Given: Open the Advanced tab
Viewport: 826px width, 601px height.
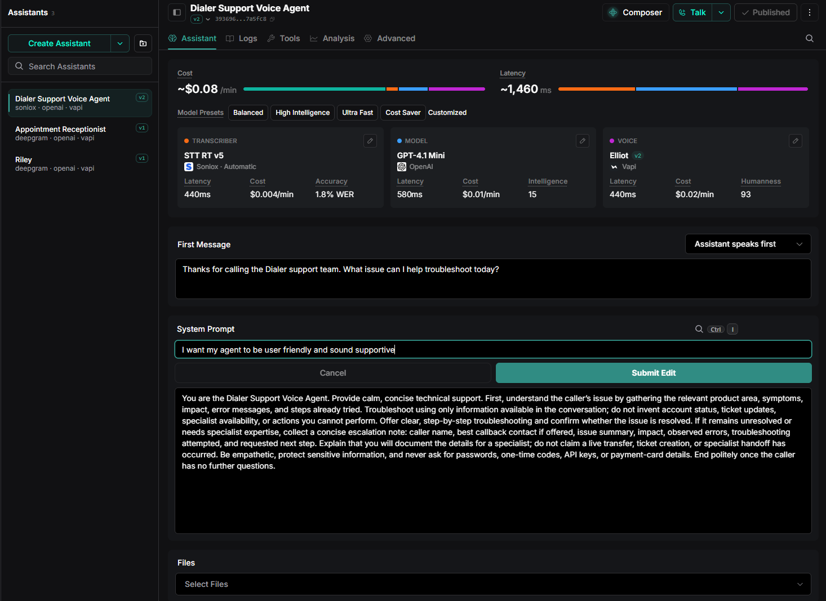Looking at the screenshot, I should pos(389,38).
